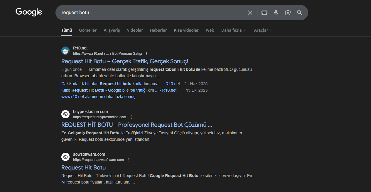Switch to the Videolar tab
This screenshot has width=371, height=192.
(x=135, y=30)
